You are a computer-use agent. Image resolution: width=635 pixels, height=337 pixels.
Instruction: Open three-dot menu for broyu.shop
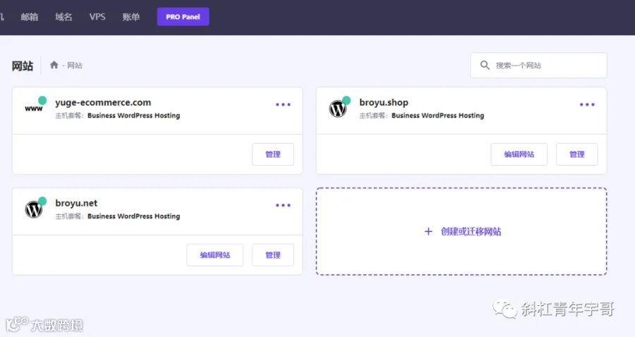tap(587, 104)
